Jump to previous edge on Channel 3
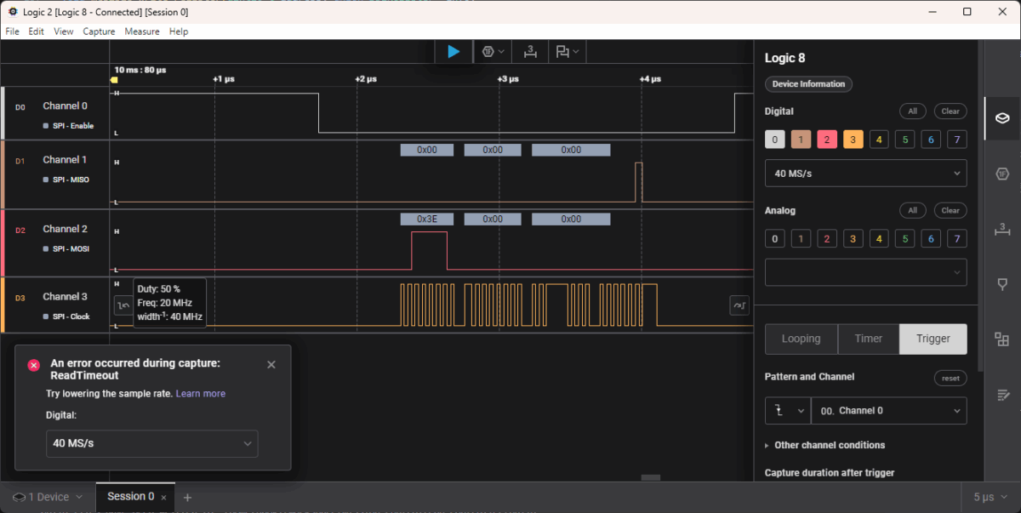1021x513 pixels. coord(123,305)
